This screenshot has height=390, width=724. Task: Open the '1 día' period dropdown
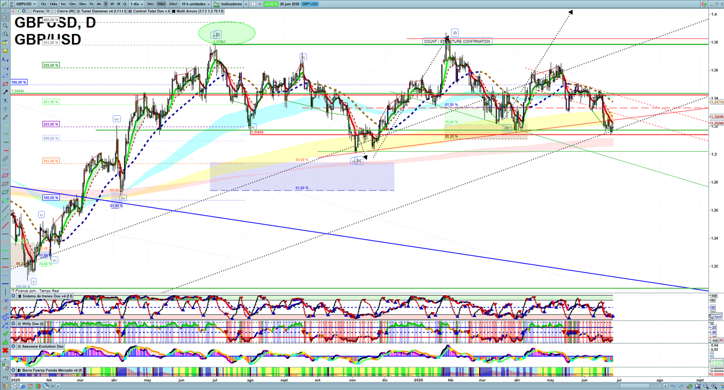[137, 4]
